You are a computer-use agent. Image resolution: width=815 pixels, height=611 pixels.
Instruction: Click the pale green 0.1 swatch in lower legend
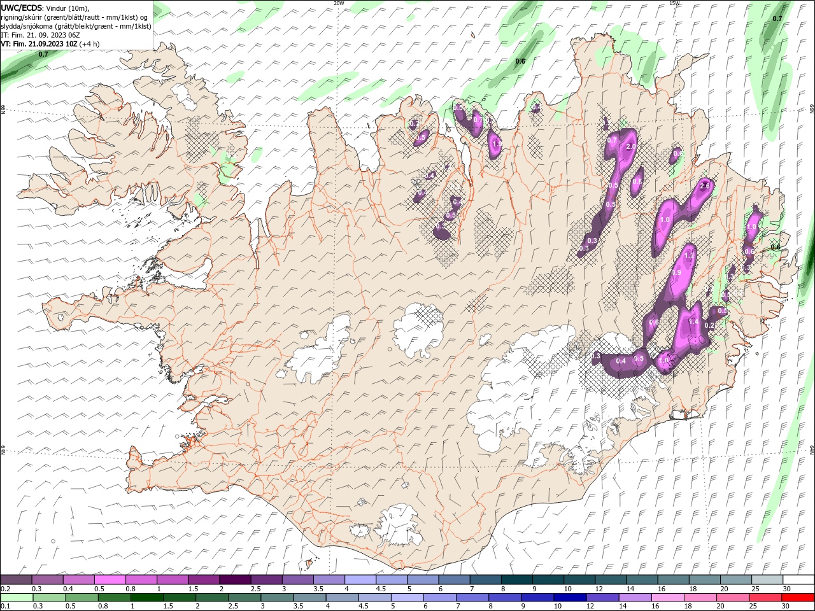[17, 598]
